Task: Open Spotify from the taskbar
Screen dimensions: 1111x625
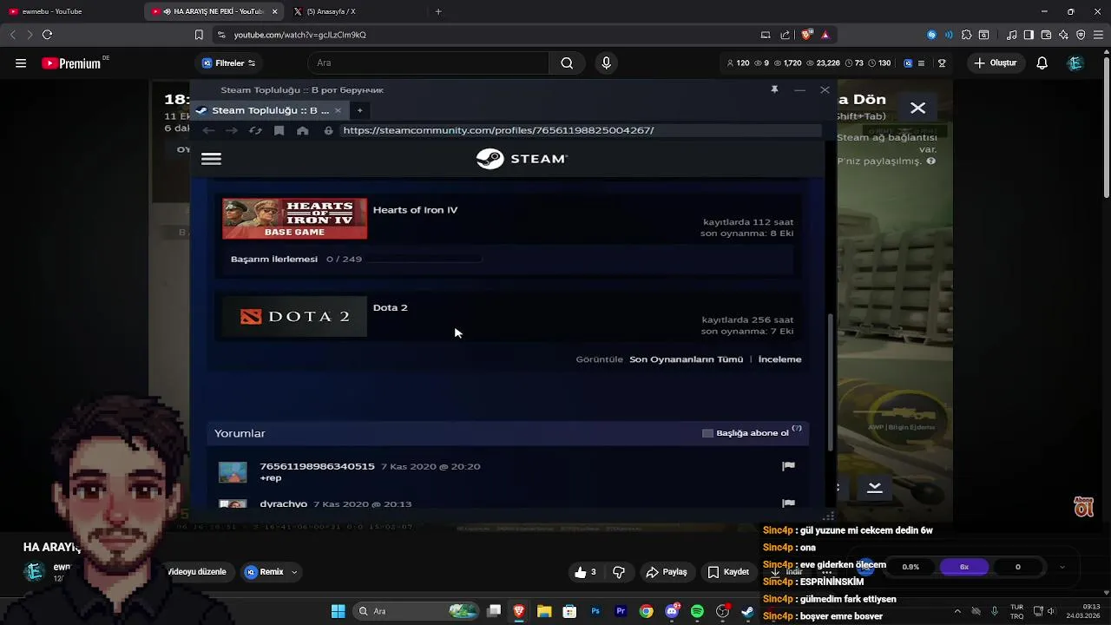Action: [x=697, y=611]
